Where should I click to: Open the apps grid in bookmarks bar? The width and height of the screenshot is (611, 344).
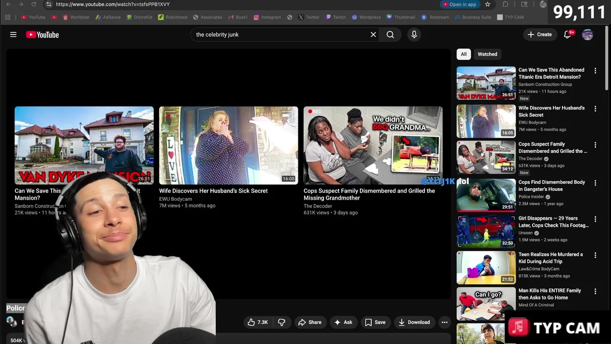(x=8, y=17)
